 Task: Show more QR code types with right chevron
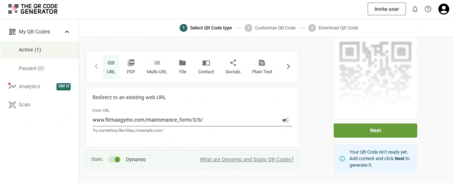pos(288,66)
